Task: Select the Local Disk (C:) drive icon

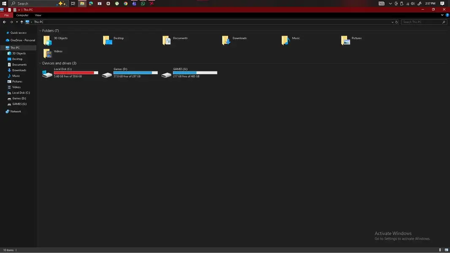Action: 47,74
